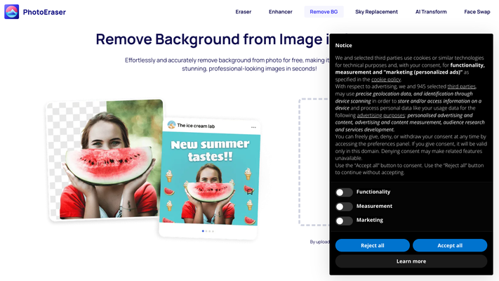Open the Eraser menu item
499x281 pixels.
pyautogui.click(x=243, y=12)
